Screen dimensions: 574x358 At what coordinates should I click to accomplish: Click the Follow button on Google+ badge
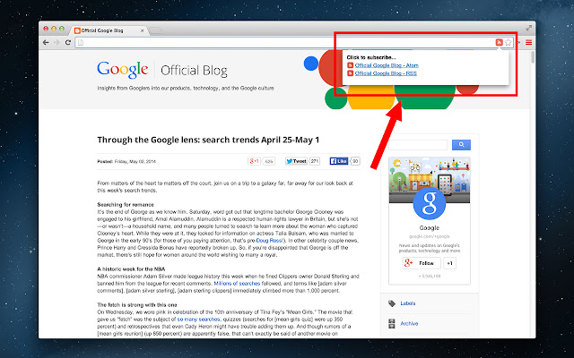tap(422, 263)
